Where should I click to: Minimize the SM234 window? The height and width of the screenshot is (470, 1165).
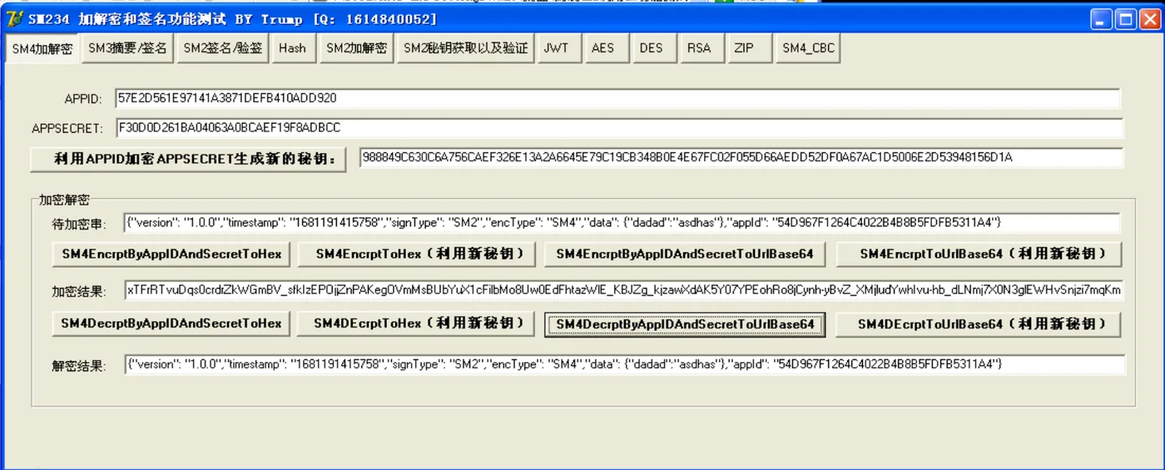click(x=1101, y=20)
